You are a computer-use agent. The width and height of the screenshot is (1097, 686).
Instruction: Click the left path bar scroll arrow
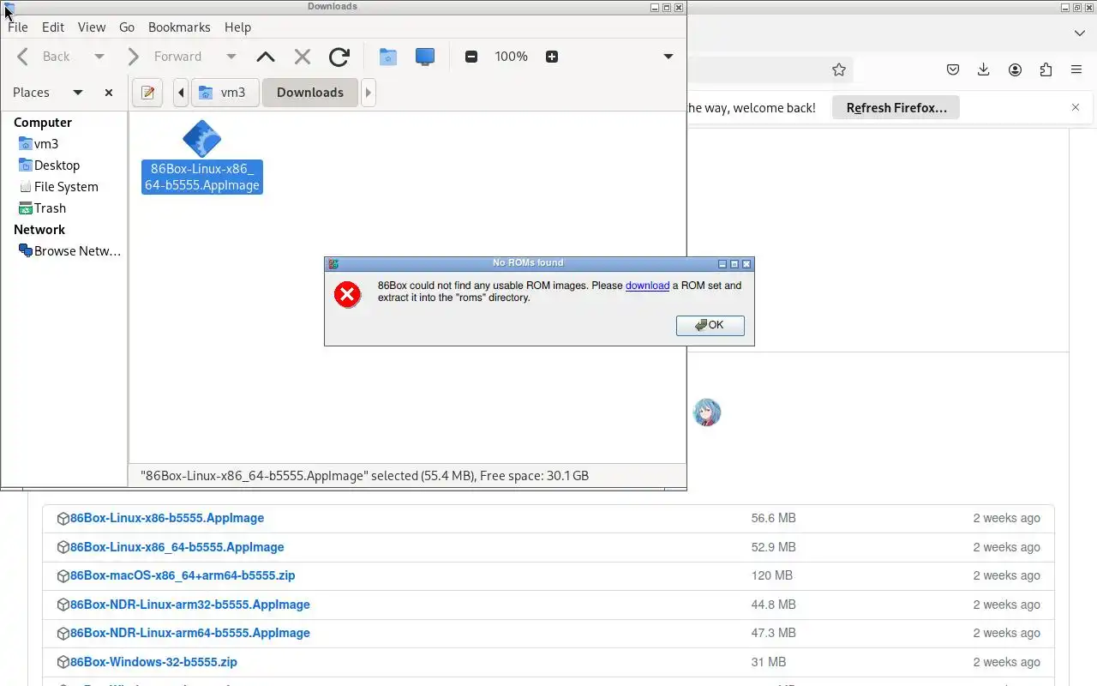point(181,93)
